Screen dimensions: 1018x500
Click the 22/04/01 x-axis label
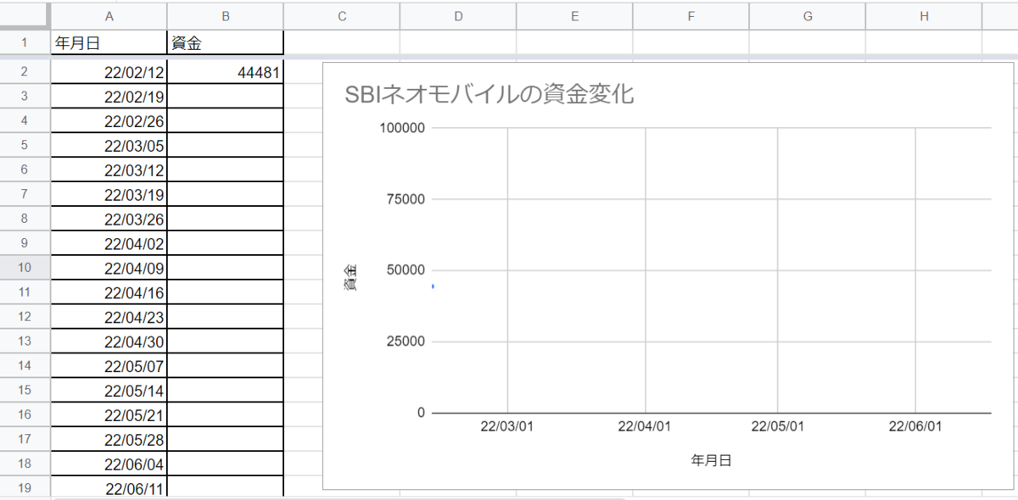tap(645, 427)
